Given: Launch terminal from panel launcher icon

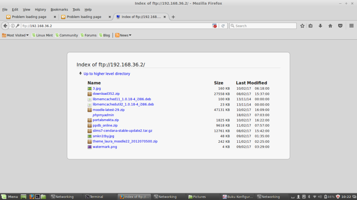Looking at the screenshot, I should coord(38,197).
